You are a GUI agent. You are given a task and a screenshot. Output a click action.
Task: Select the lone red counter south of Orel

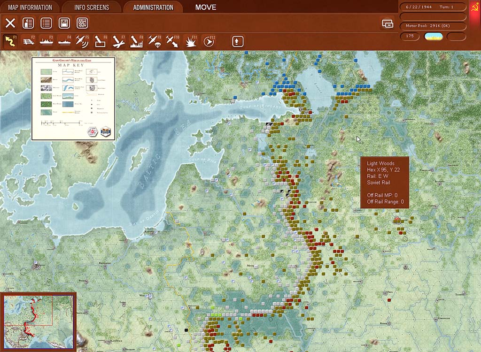pos(389,300)
